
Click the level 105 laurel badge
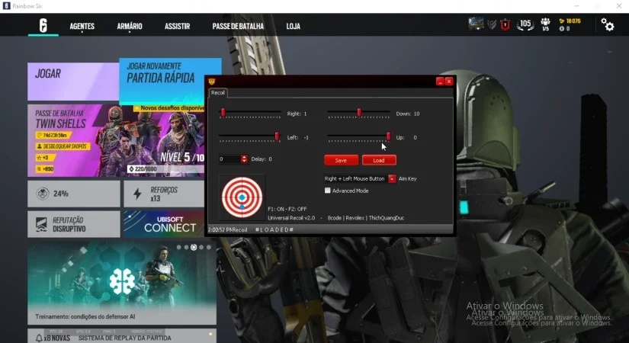pos(525,24)
